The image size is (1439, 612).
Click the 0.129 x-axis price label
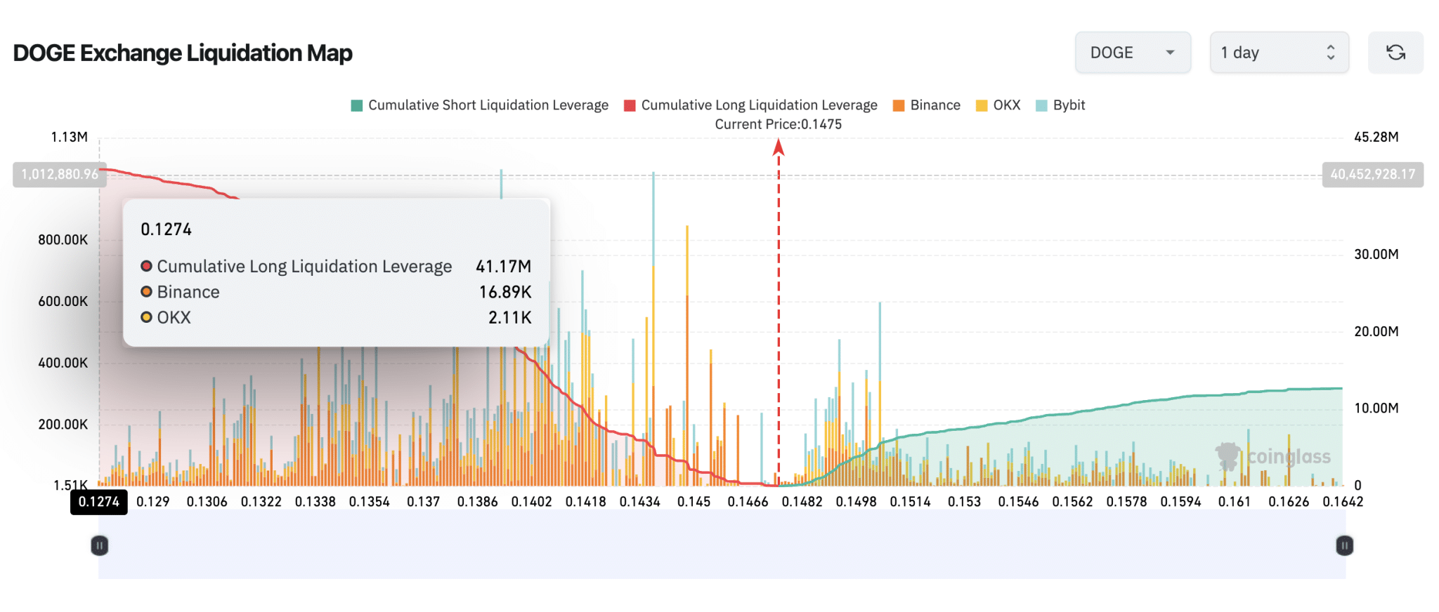coord(153,502)
